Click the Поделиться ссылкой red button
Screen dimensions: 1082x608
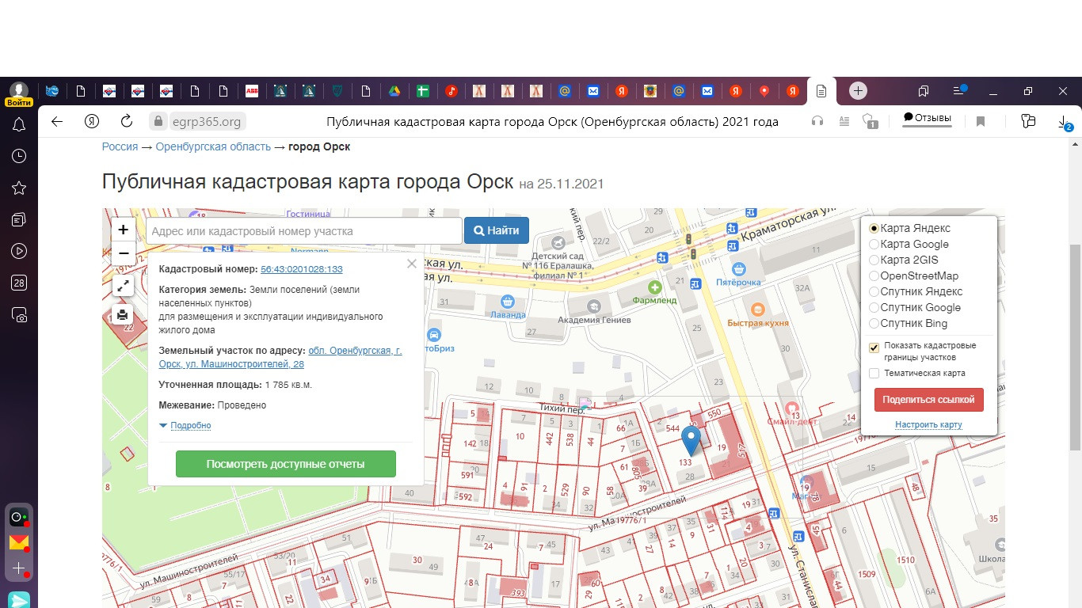coord(928,400)
